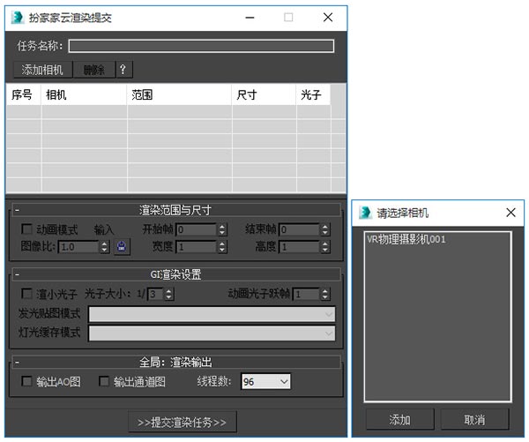Click the 序号 column header

click(23, 94)
